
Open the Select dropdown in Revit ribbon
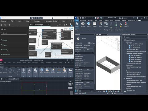coord(77,30)
